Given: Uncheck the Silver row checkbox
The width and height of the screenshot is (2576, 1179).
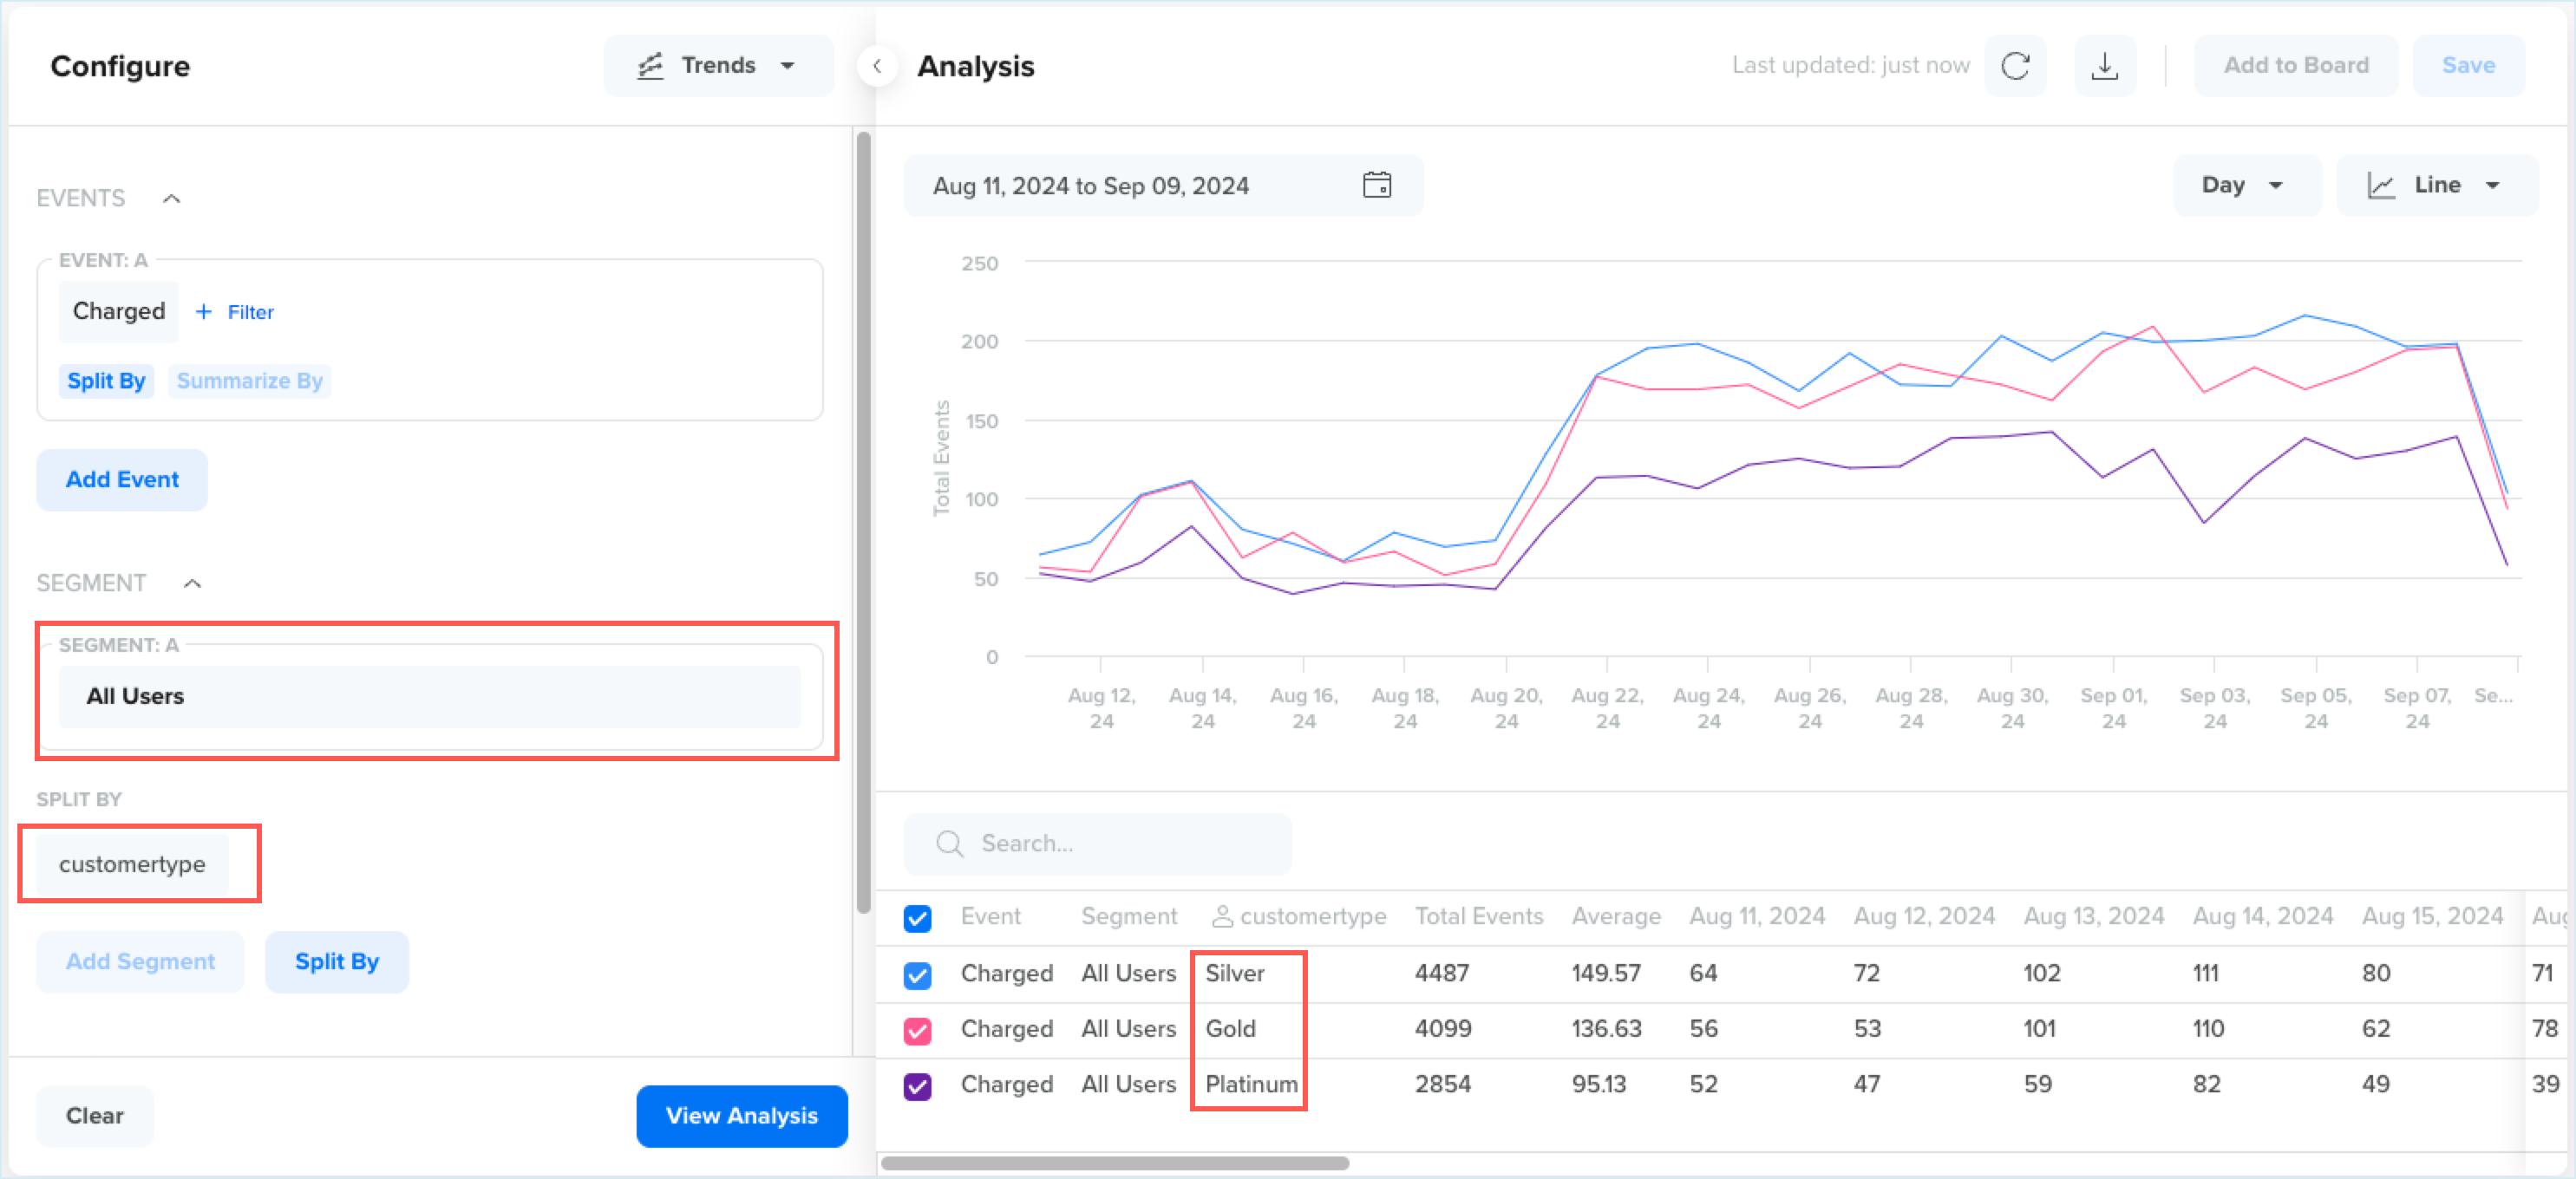Looking at the screenshot, I should (x=917, y=974).
